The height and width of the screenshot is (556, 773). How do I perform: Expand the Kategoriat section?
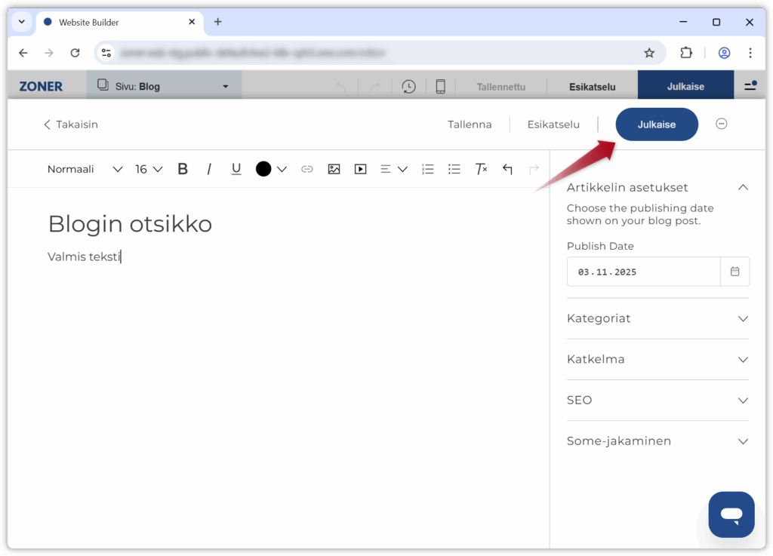(x=658, y=318)
